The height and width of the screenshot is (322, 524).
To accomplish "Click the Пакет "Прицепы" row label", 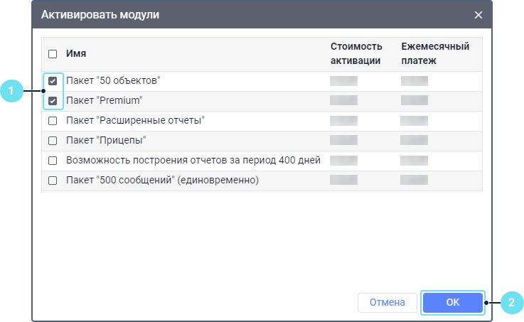I will pos(106,141).
